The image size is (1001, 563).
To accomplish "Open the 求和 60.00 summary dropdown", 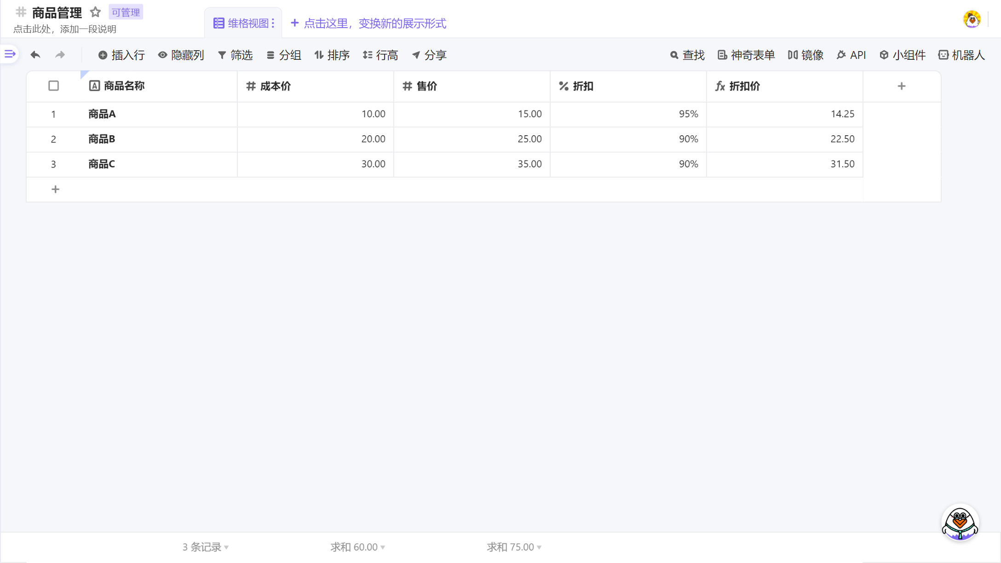I will click(x=357, y=547).
